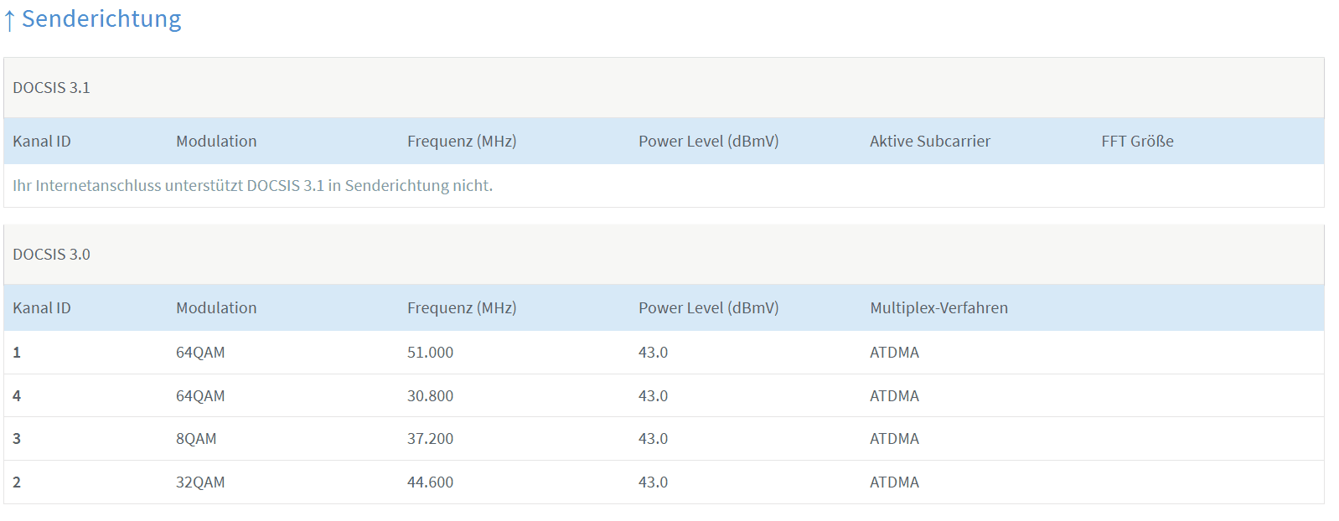
Task: Click Modulation header in DOCSIS 3.1 table
Action: pos(216,142)
